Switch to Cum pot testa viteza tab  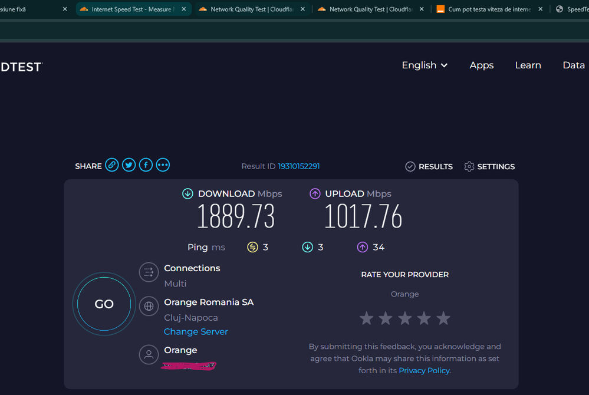point(490,9)
